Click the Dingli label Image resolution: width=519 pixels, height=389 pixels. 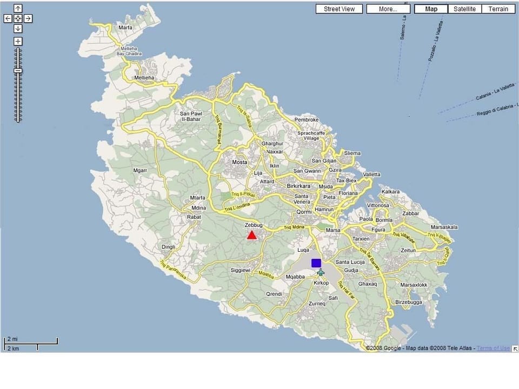(168, 247)
